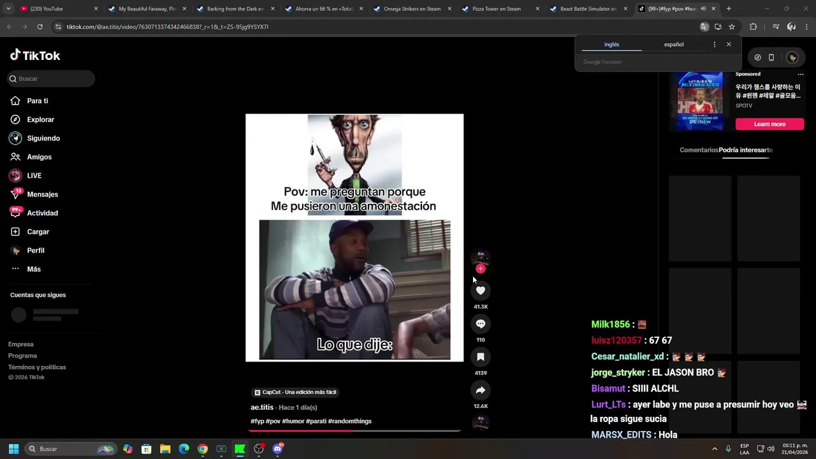Click the TikTok Buscar search field
816x459 pixels.
51,78
